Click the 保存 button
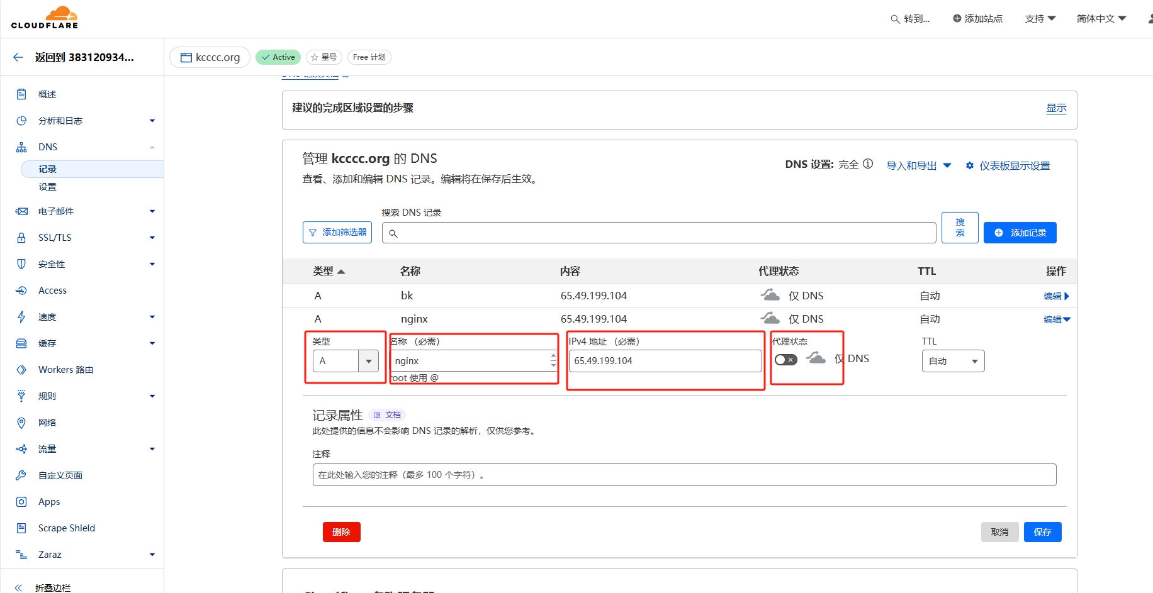 point(1043,532)
